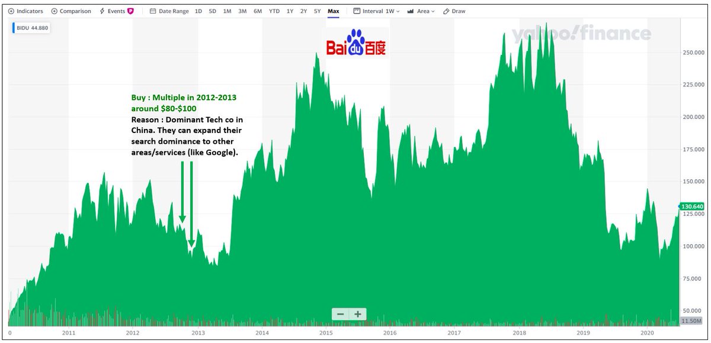Zoom out with the minus button

pyautogui.click(x=340, y=314)
